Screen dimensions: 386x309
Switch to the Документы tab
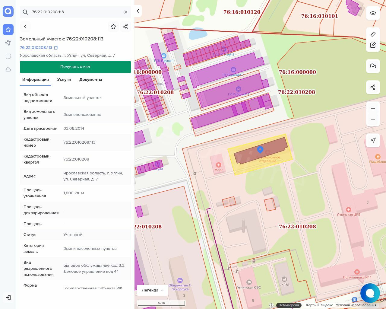pyautogui.click(x=90, y=80)
